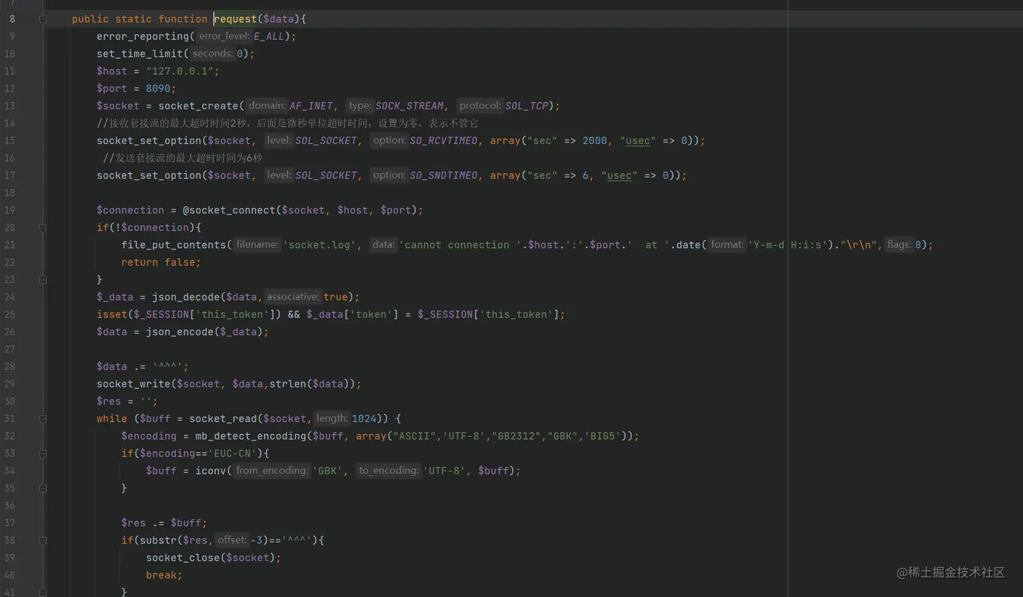Click 'json_encode' on line 26
1023x597 pixels.
pos(180,332)
